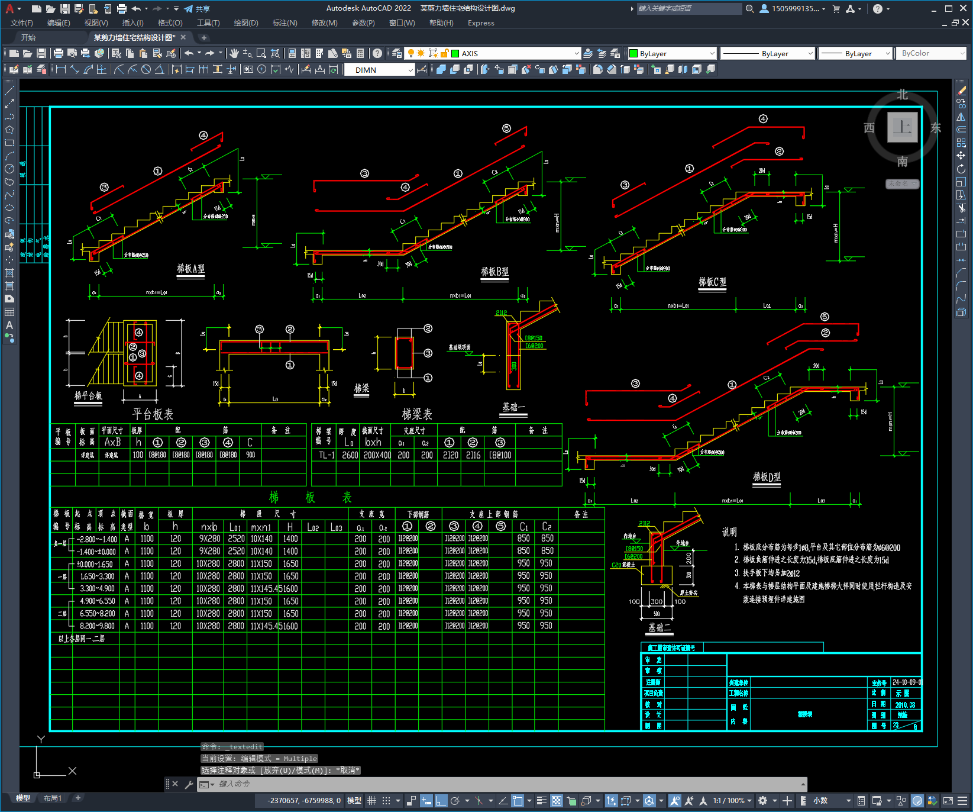Click the Share (共享) button
973x812 pixels.
(x=197, y=9)
